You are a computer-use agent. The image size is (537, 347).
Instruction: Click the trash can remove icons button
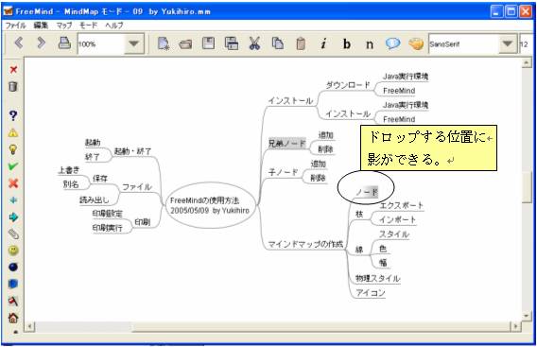pos(13,86)
